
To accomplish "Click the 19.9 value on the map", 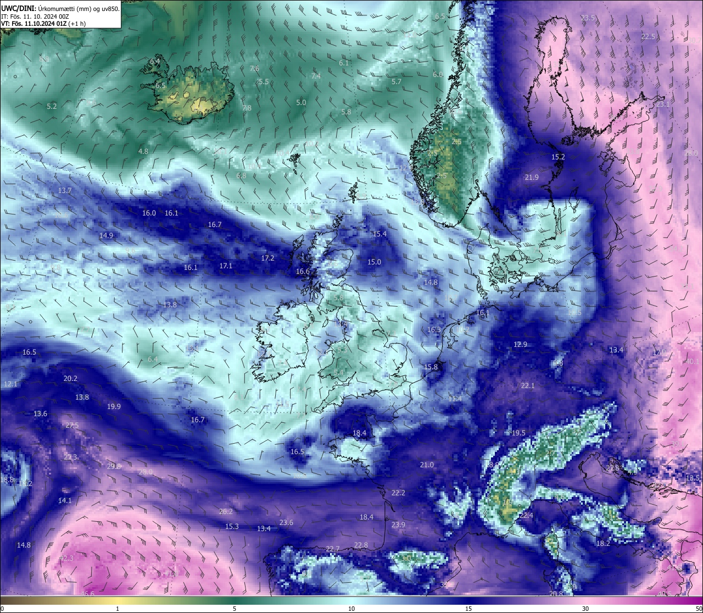I will point(114,406).
